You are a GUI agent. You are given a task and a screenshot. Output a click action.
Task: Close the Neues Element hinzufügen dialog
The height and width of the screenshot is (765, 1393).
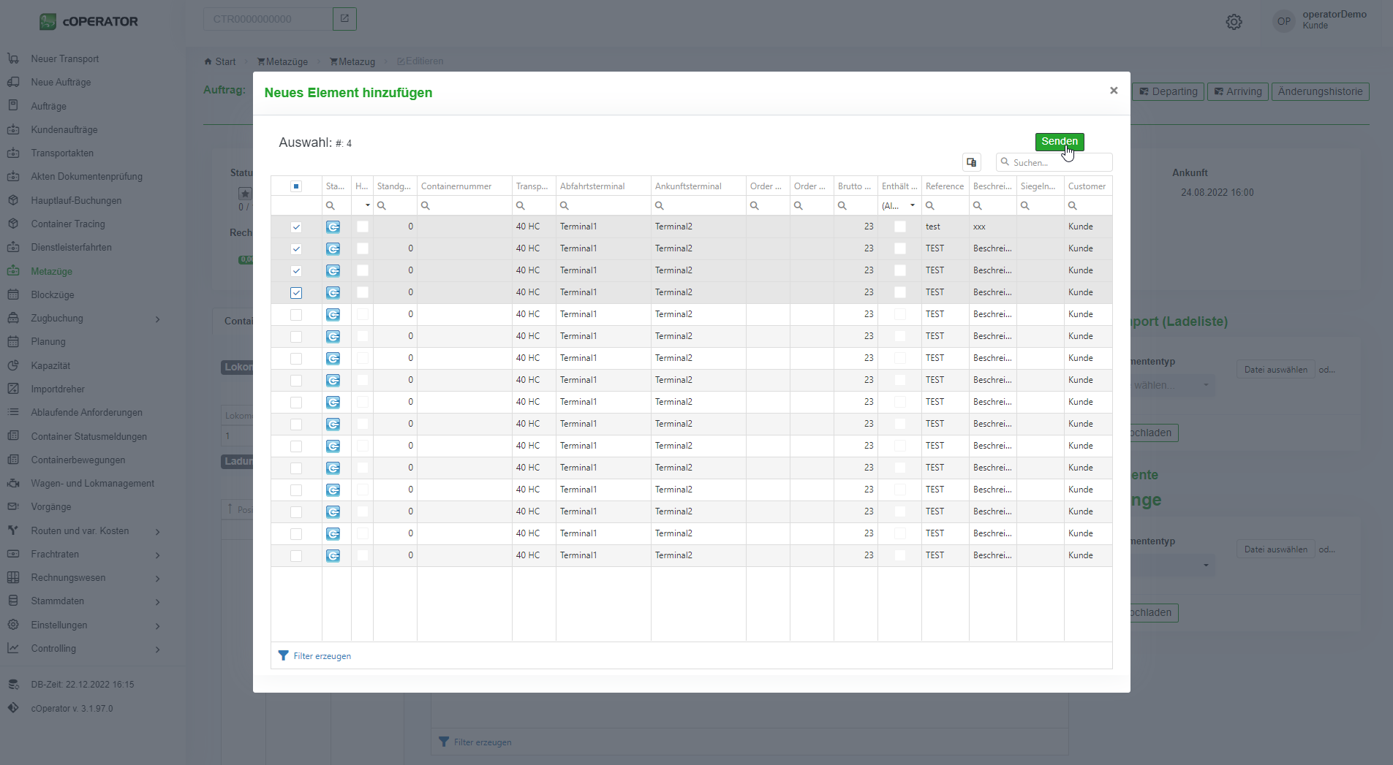(x=1113, y=91)
